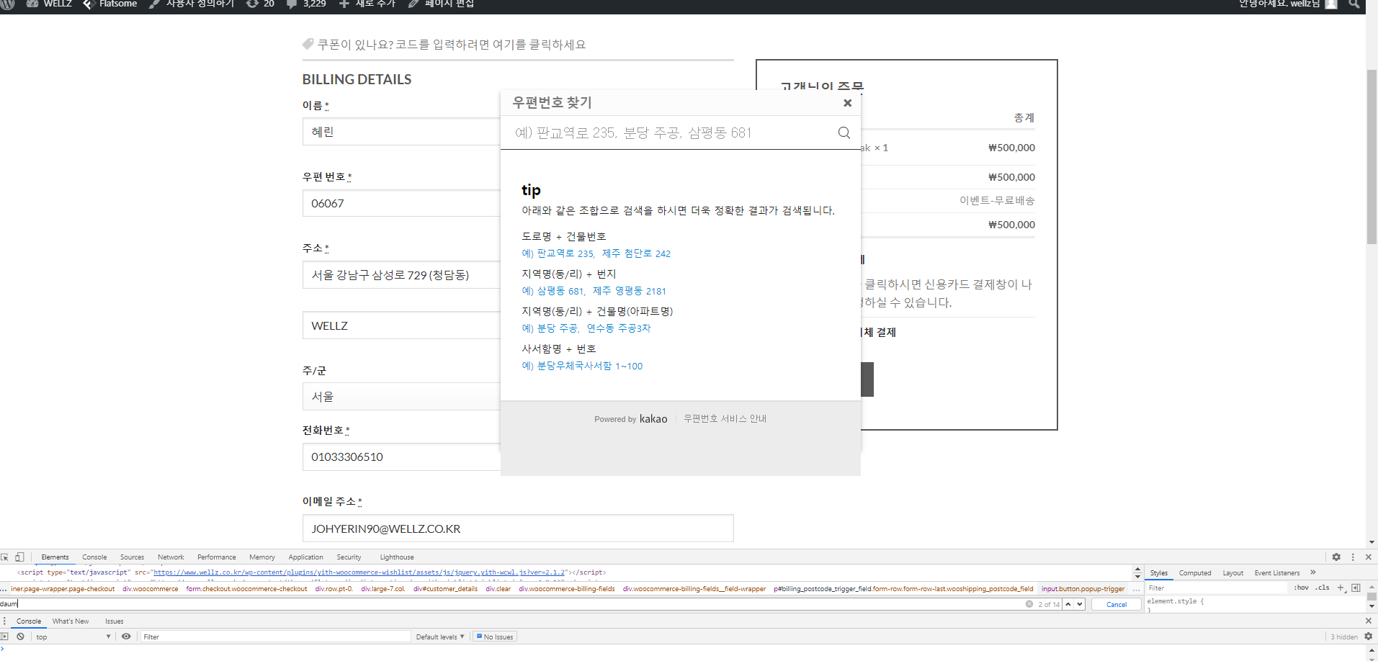Open the Performance tab in DevTools

217,557
